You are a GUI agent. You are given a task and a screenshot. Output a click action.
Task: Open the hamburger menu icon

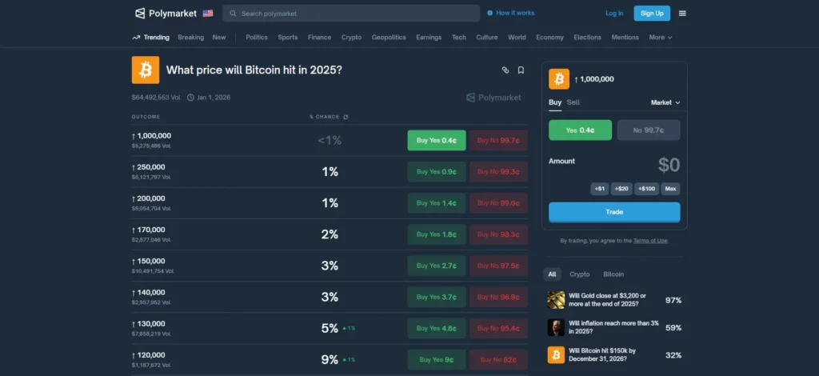click(682, 13)
